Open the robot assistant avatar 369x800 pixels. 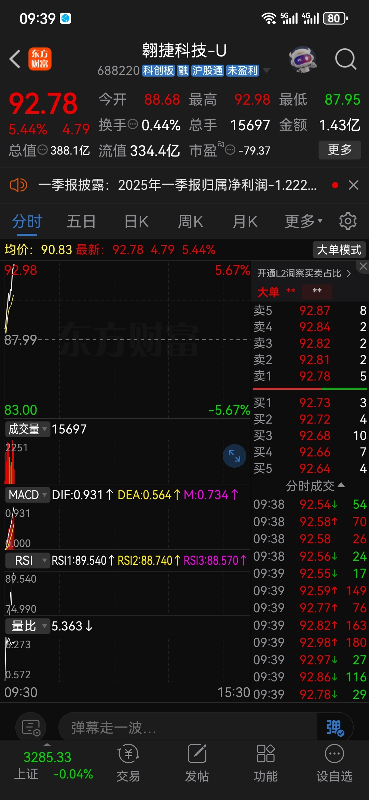(302, 59)
